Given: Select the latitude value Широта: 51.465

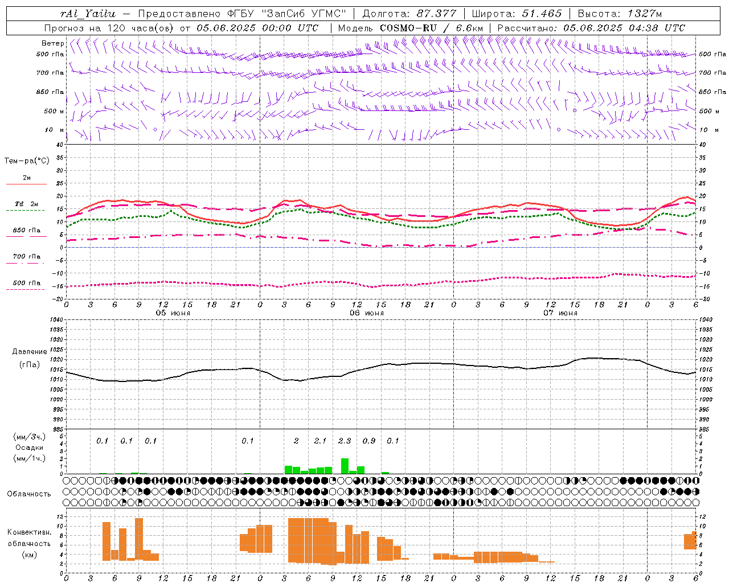Looking at the screenshot, I should (x=517, y=14).
